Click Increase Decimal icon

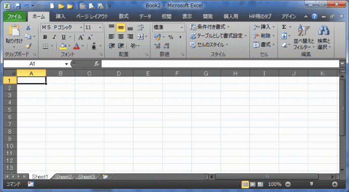click(x=157, y=46)
